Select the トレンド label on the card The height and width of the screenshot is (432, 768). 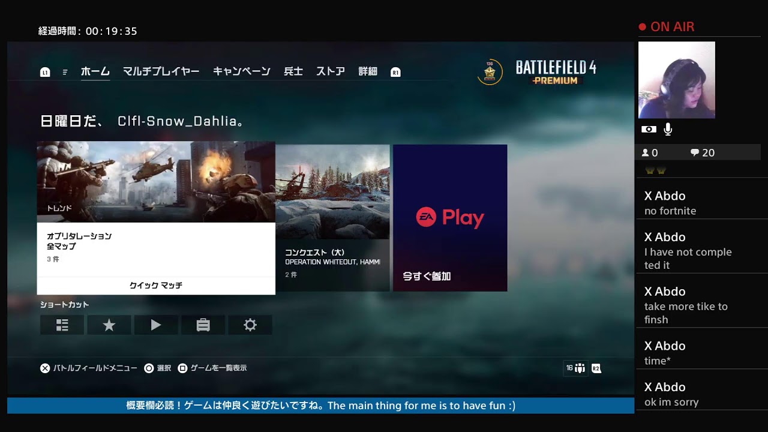[x=59, y=208]
